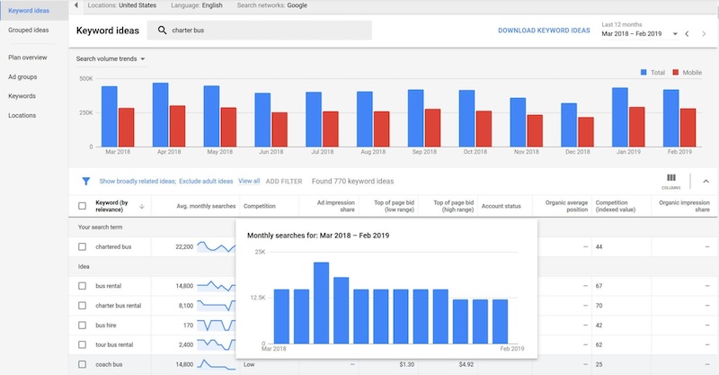Screen dimensions: 719x375
Task: Open Search volume trends dropdown
Action: click(x=111, y=59)
